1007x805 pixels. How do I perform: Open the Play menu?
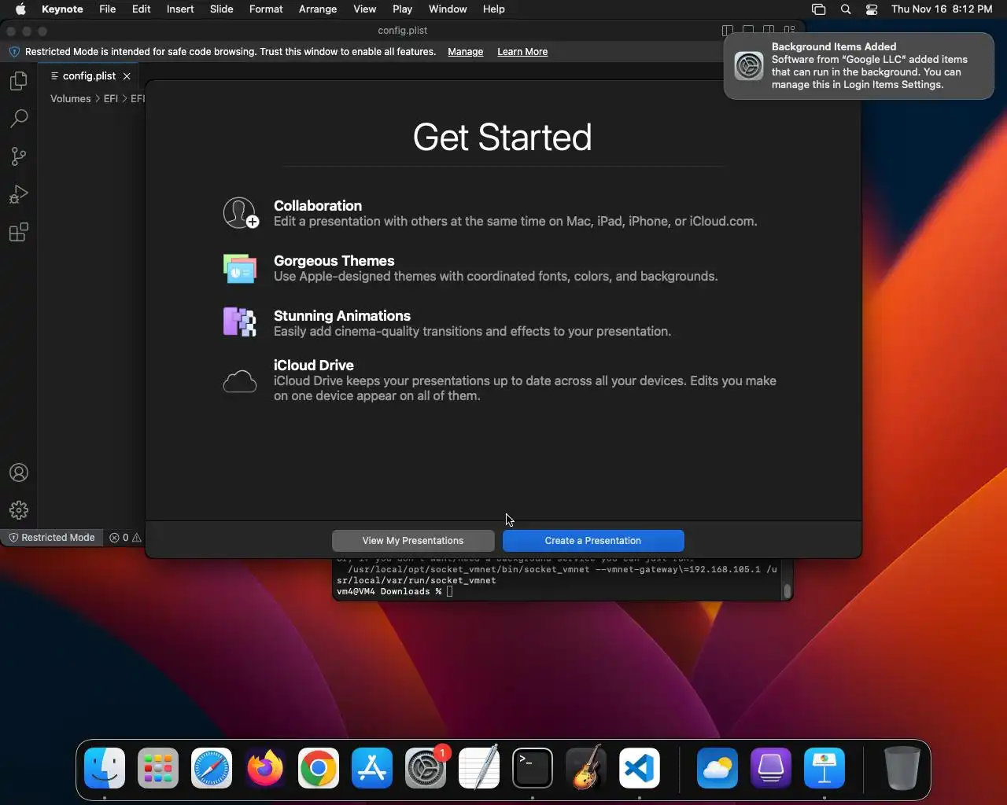[403, 9]
